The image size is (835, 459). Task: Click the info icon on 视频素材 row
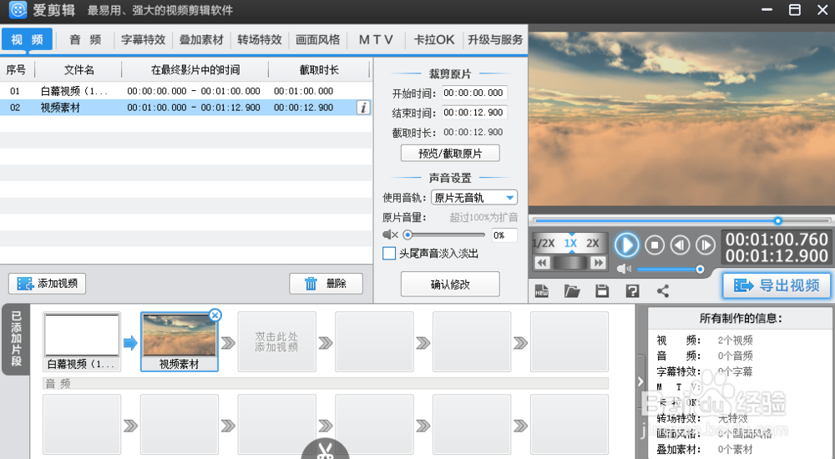click(363, 108)
